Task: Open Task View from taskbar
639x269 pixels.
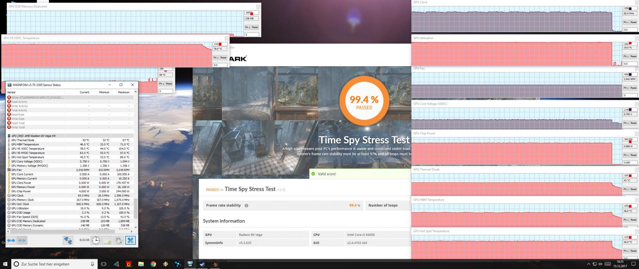Action: pyautogui.click(x=104, y=264)
